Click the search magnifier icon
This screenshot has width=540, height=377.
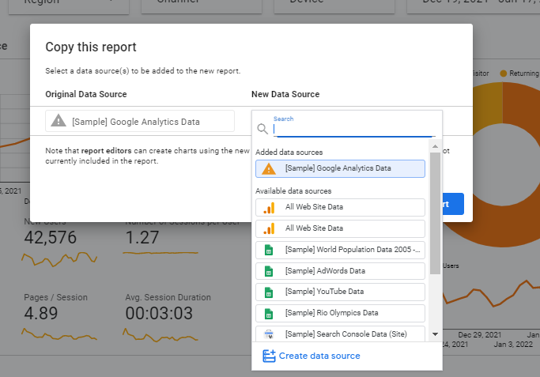click(x=262, y=129)
